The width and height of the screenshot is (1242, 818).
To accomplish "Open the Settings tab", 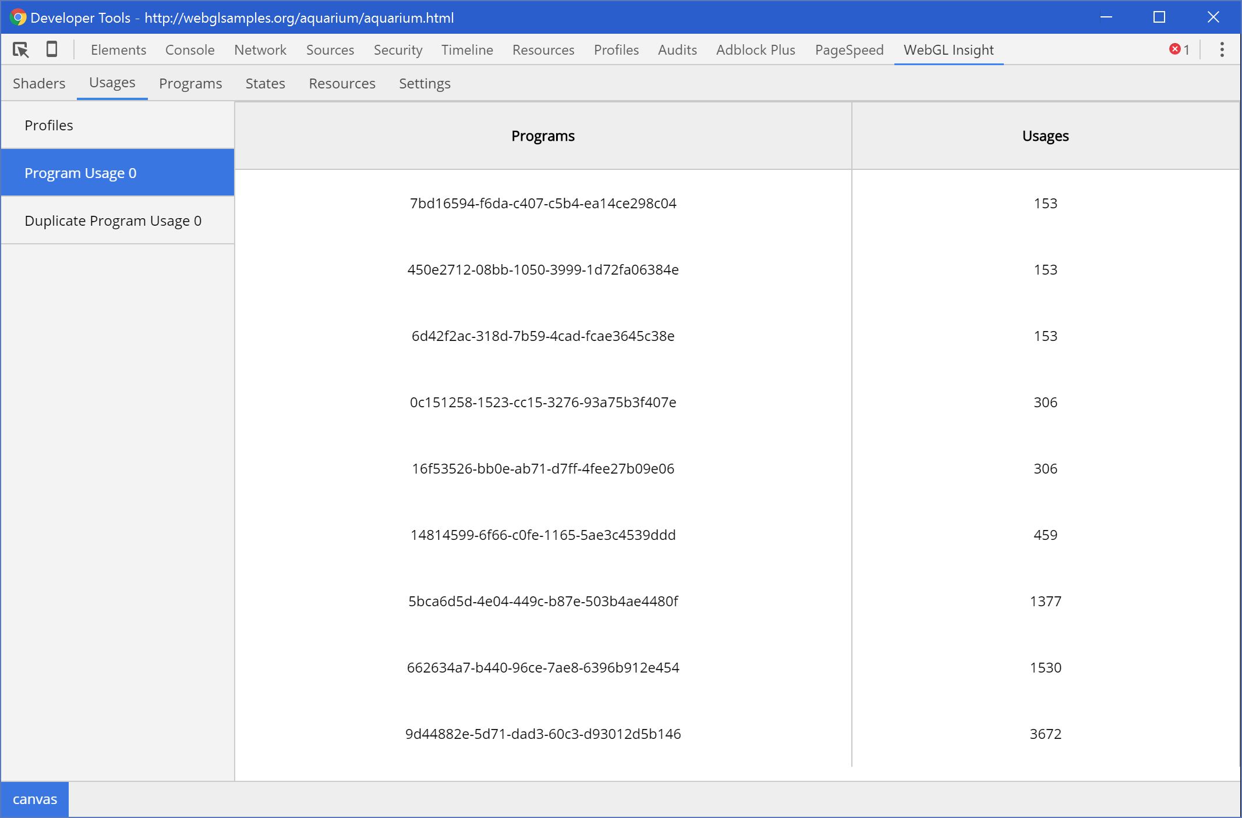I will point(424,83).
